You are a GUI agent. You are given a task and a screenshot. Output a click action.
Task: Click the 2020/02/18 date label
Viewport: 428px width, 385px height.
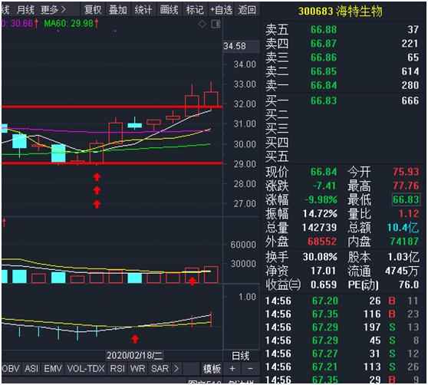134,355
